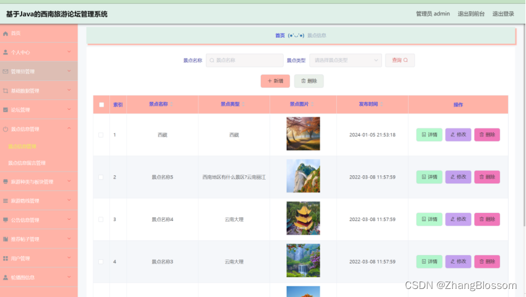The width and height of the screenshot is (526, 297).
Task: Expand the 旅游种类与板块管理 chevron
Action: [x=69, y=181]
